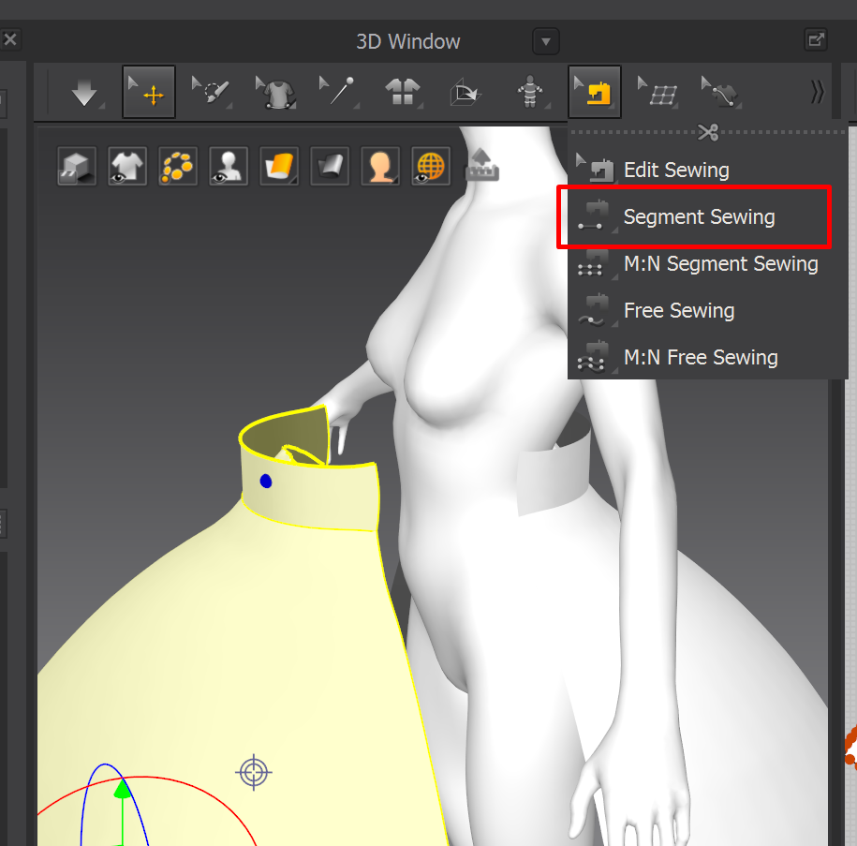857x846 pixels.
Task: Click the avatar head skin icon
Action: point(380,166)
